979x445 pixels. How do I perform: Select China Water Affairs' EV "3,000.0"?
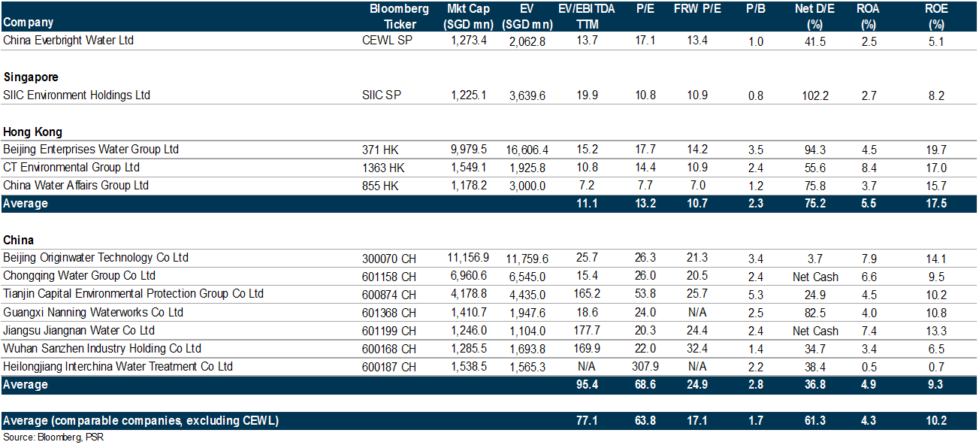click(527, 186)
